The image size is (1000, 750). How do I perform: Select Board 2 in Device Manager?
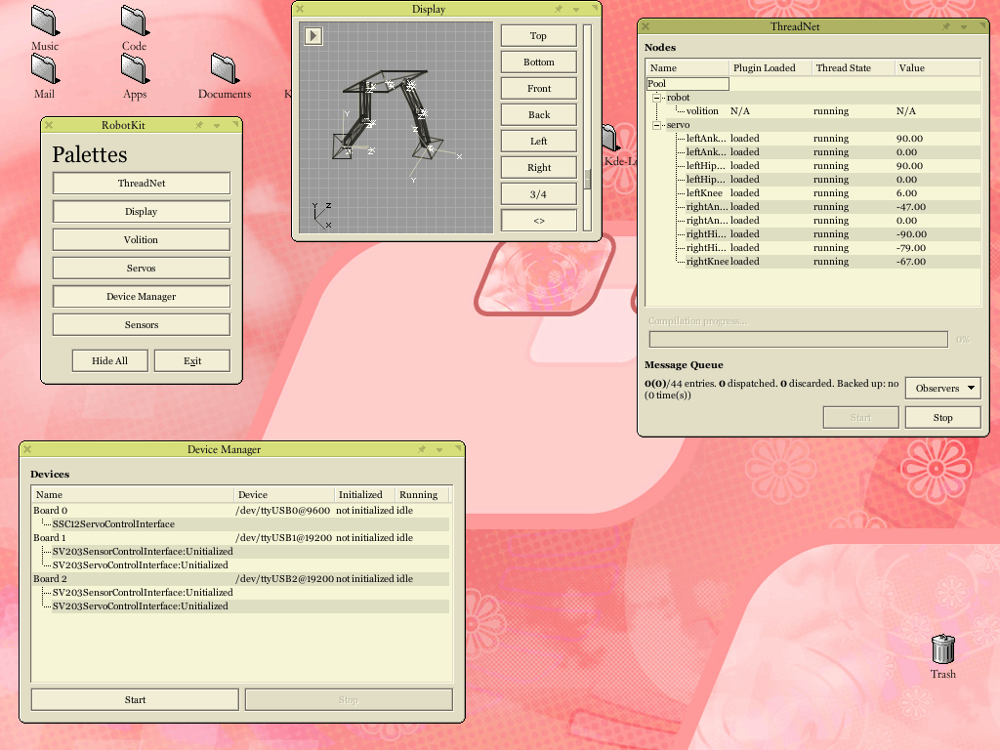coord(240,578)
